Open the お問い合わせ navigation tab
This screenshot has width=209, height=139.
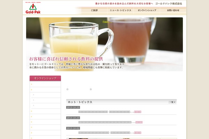point(173,10)
